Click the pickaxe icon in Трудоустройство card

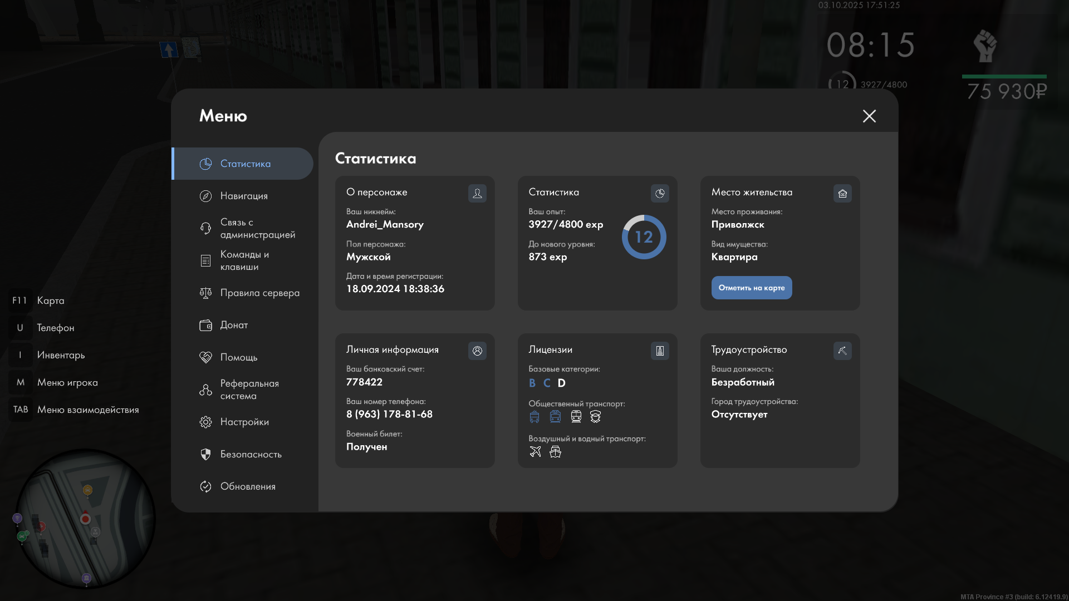pyautogui.click(x=842, y=351)
